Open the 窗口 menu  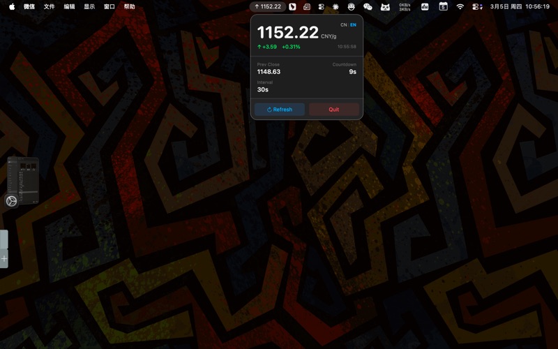pos(110,6)
